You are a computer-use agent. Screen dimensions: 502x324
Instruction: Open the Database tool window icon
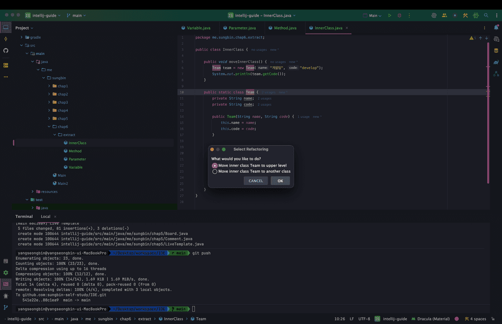pos(496,50)
